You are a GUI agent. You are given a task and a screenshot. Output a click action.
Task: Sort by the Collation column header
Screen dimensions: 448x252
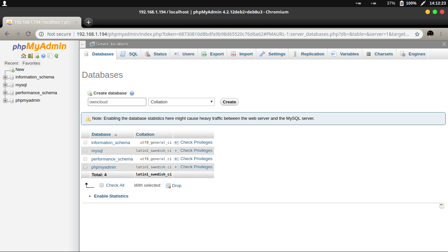pos(145,135)
